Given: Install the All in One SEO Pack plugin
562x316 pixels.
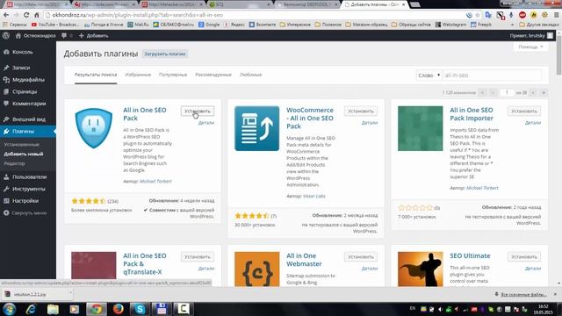Looking at the screenshot, I should click(x=198, y=111).
